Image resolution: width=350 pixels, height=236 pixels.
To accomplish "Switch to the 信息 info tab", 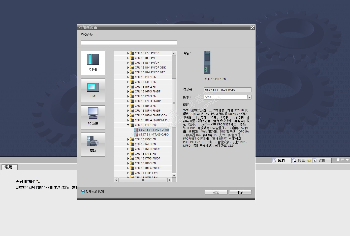I will point(301,160).
